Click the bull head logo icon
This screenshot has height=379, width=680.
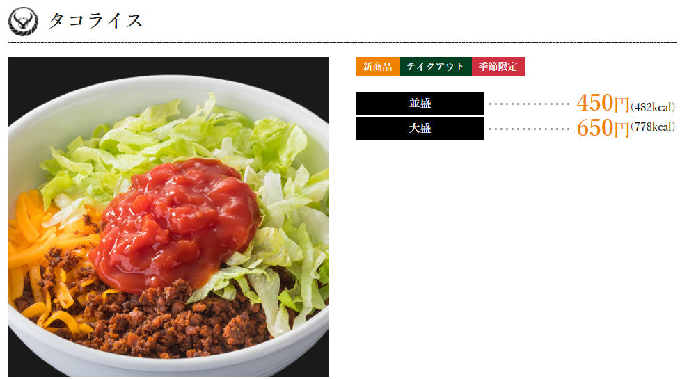pyautogui.click(x=24, y=22)
